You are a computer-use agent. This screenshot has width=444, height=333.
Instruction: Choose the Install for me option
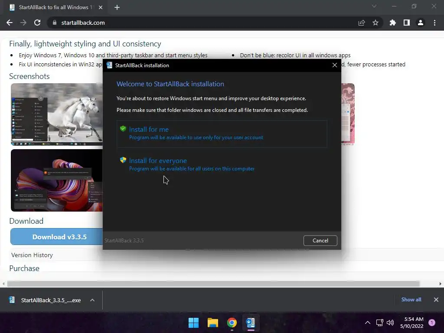coord(222,134)
